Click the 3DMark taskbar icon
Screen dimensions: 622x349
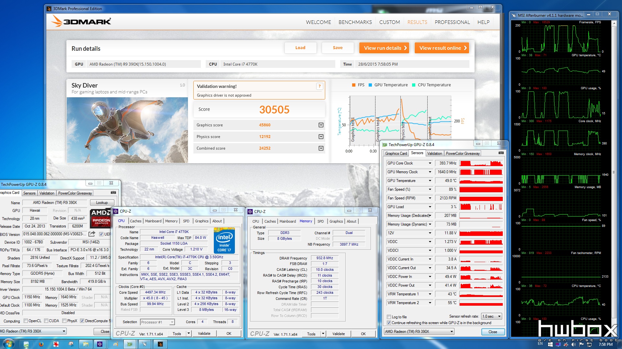click(160, 344)
